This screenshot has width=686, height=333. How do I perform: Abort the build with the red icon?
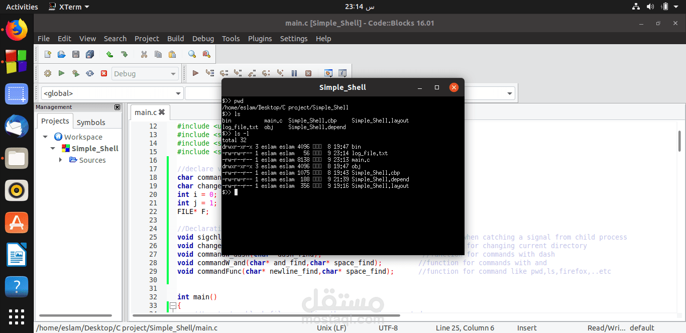[x=104, y=73]
